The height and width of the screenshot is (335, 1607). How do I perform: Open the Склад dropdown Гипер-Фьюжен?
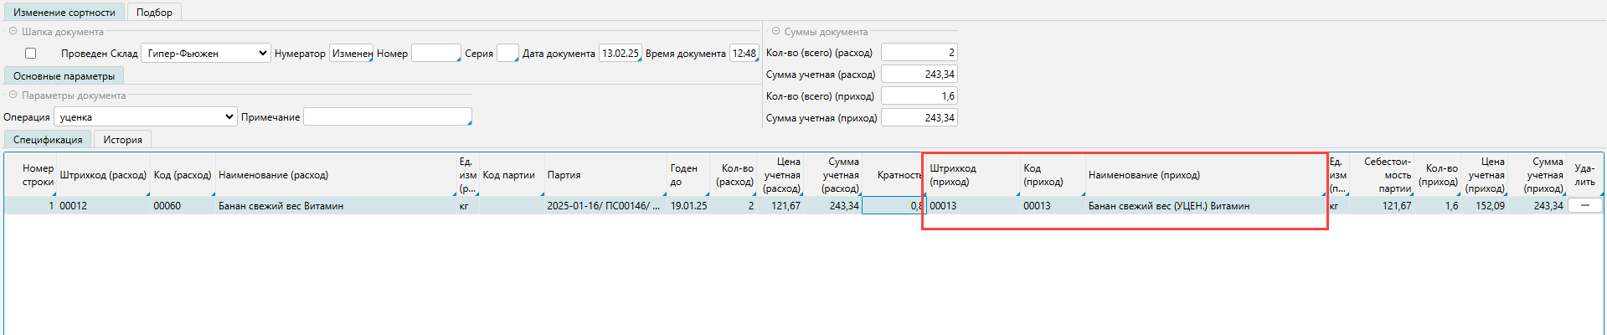[206, 54]
